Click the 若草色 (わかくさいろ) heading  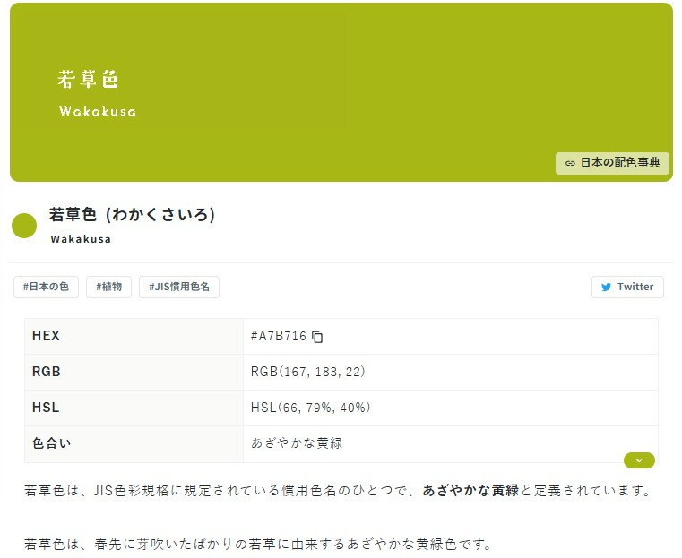point(133,214)
